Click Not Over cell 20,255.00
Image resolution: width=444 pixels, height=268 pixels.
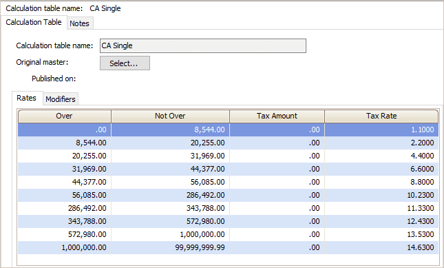(x=170, y=143)
